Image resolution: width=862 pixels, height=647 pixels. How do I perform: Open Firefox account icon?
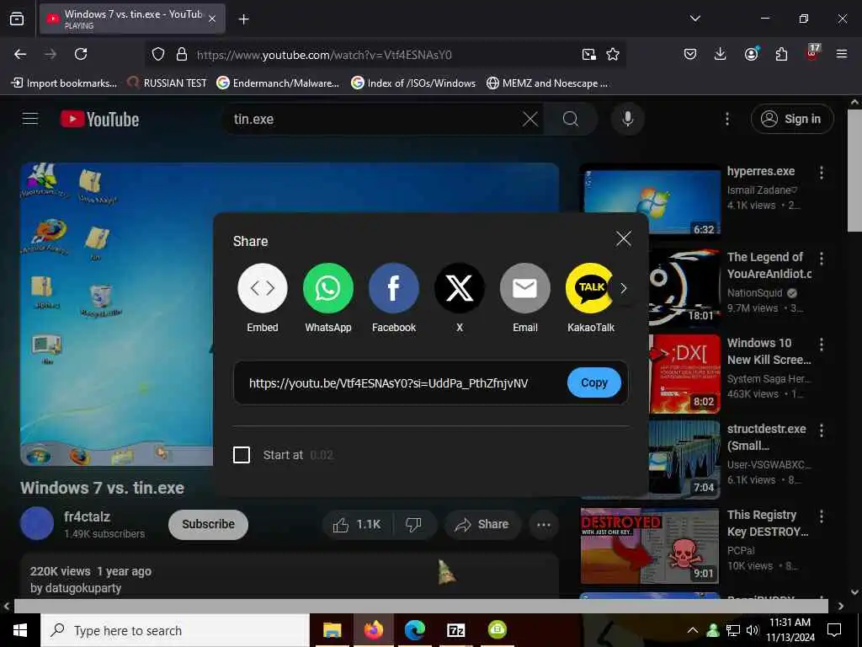click(x=751, y=54)
